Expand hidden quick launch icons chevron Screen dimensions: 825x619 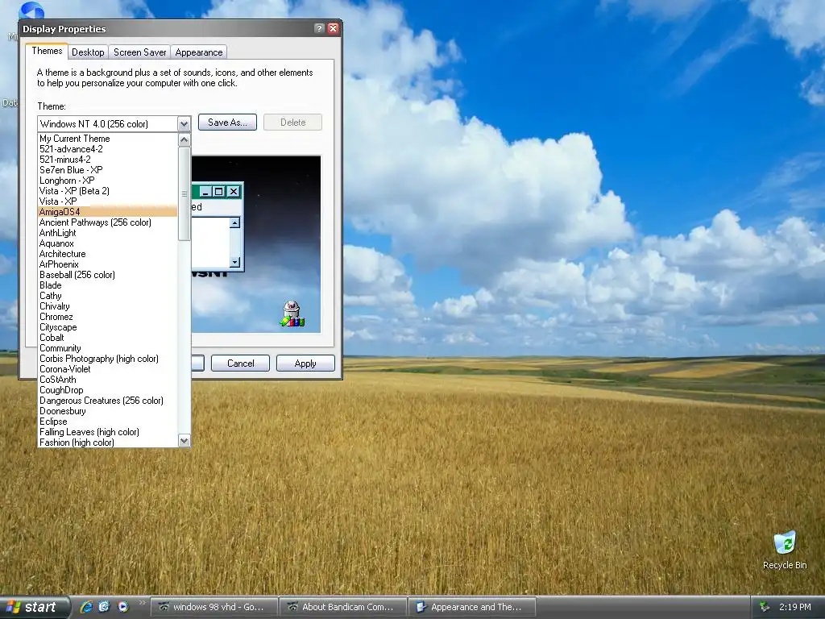142,603
